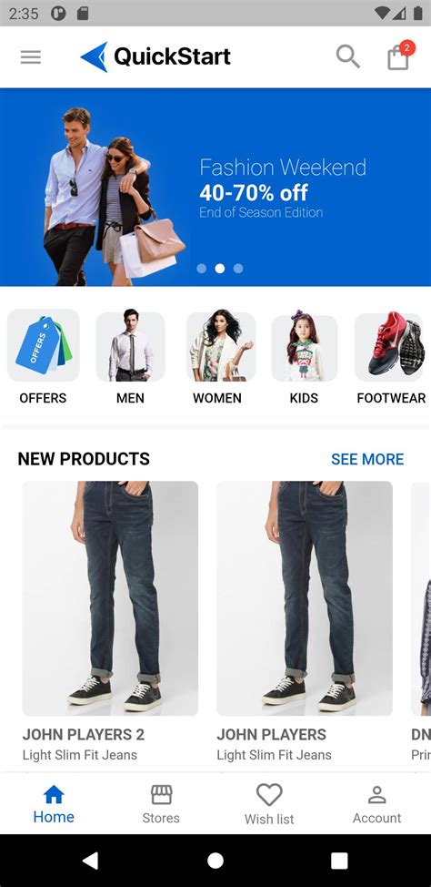Open the Women category icon
This screenshot has height=887, width=431.
tap(221, 345)
